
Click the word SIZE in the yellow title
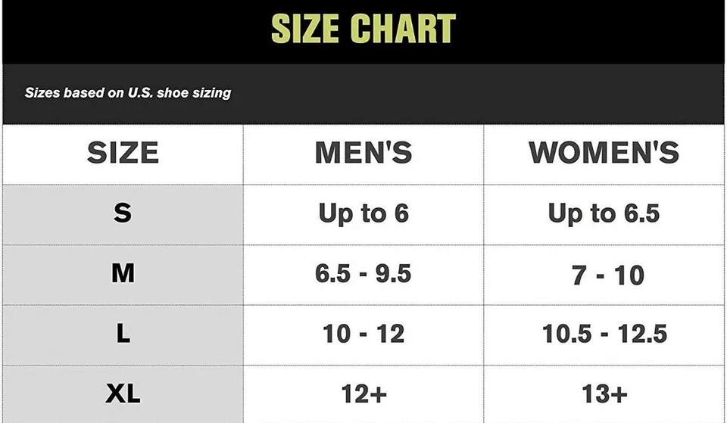tap(307, 30)
